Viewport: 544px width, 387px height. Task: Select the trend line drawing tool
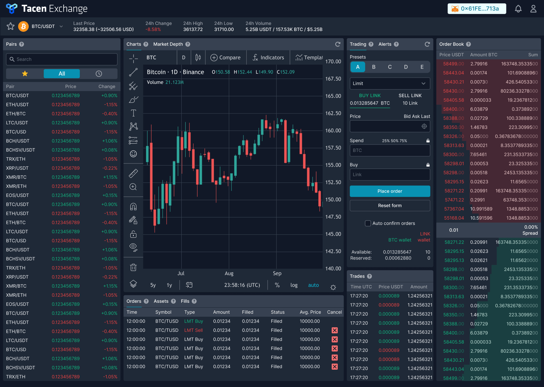tap(133, 72)
